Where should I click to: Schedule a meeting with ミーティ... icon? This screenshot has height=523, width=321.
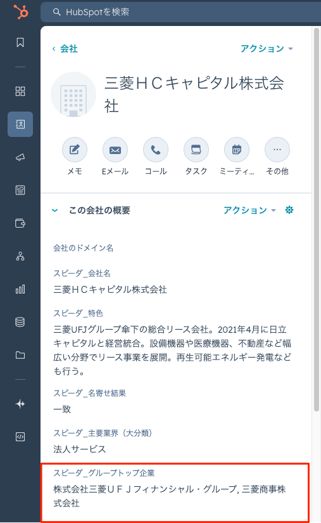point(237,150)
